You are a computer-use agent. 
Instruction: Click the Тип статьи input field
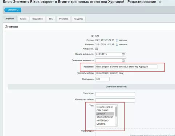click(115, 94)
